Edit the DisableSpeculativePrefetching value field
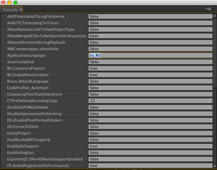The width and height of the screenshot is (217, 170). (x=150, y=114)
